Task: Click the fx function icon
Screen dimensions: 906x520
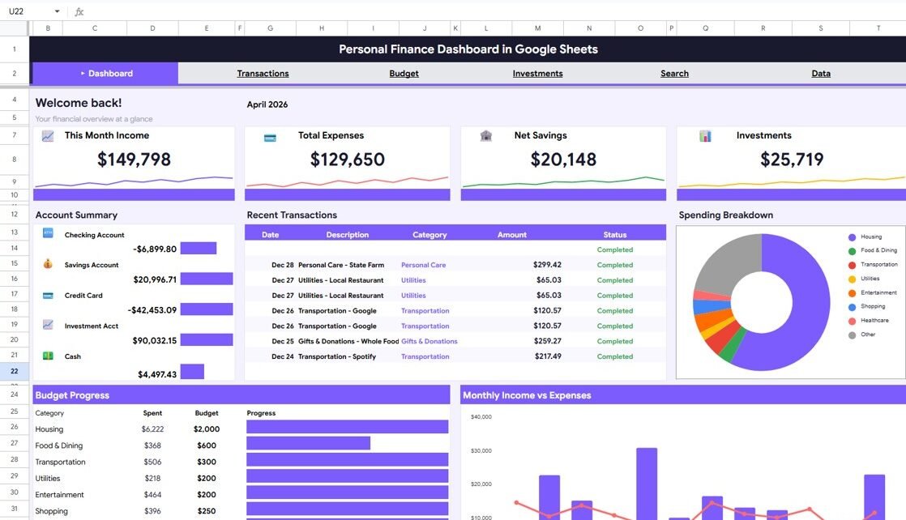Action: click(x=79, y=11)
